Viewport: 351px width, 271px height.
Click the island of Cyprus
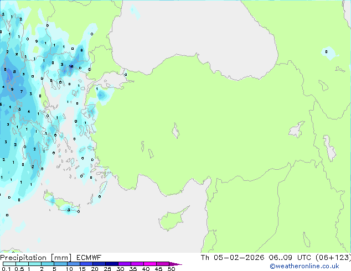click(x=168, y=220)
